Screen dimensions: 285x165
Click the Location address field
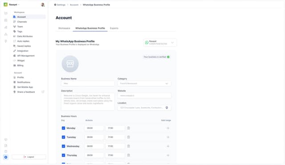pyautogui.click(x=144, y=108)
